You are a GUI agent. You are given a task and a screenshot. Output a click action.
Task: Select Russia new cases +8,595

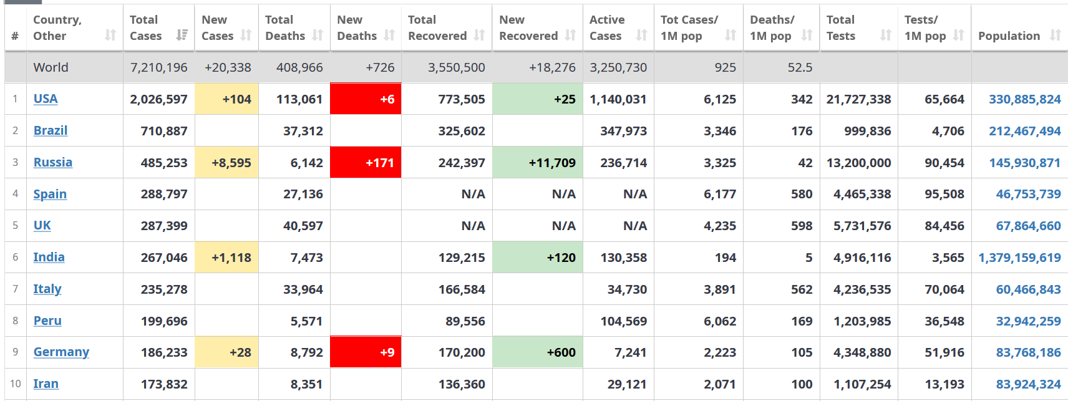point(226,163)
